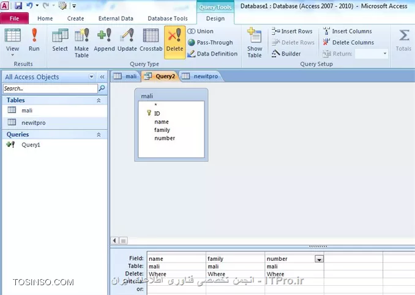This screenshot has height=295, width=415.
Task: Collapse the Queries group in navigation
Action: [99, 134]
